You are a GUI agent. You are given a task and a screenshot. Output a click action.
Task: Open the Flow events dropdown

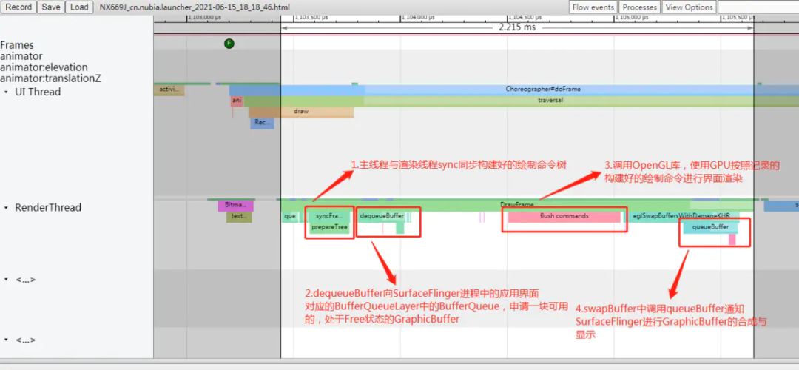point(593,7)
